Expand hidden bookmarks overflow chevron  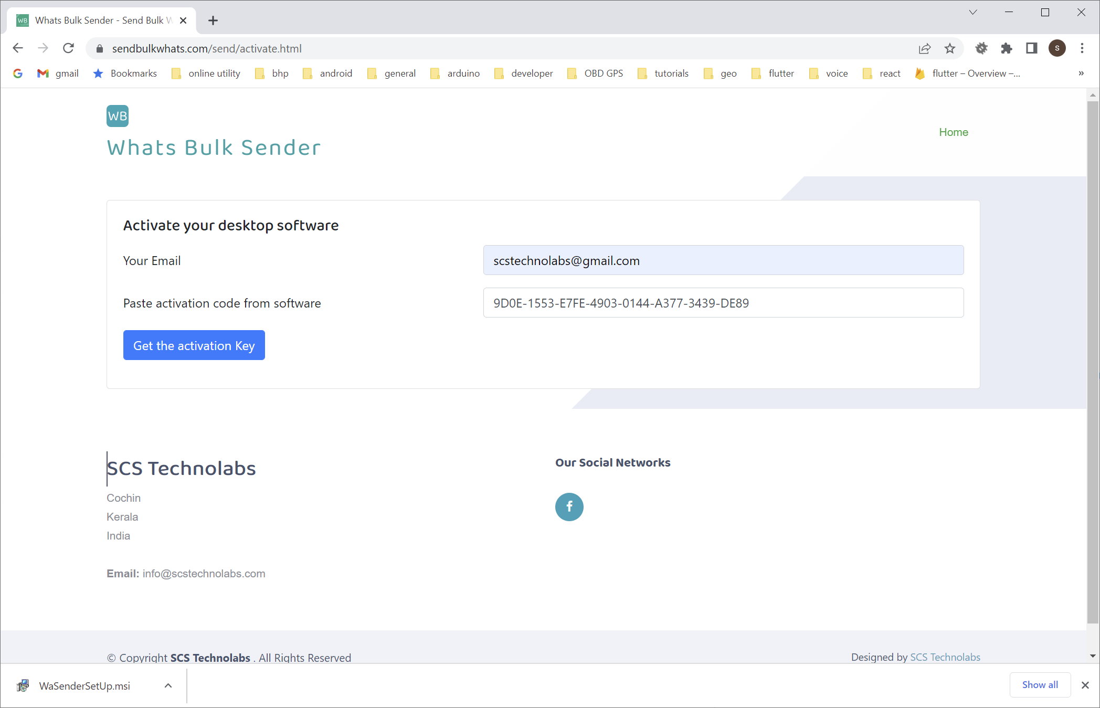1081,73
